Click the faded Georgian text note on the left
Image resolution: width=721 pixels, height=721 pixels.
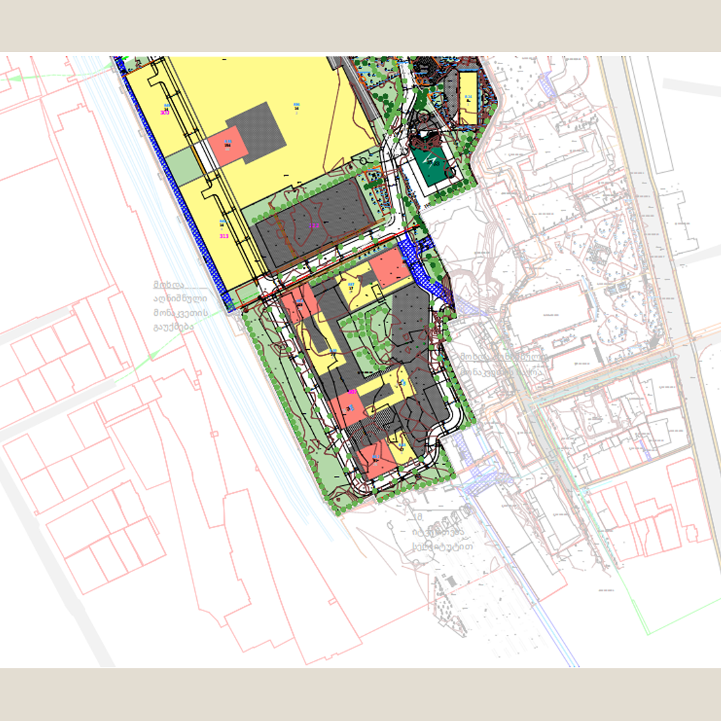180,306
